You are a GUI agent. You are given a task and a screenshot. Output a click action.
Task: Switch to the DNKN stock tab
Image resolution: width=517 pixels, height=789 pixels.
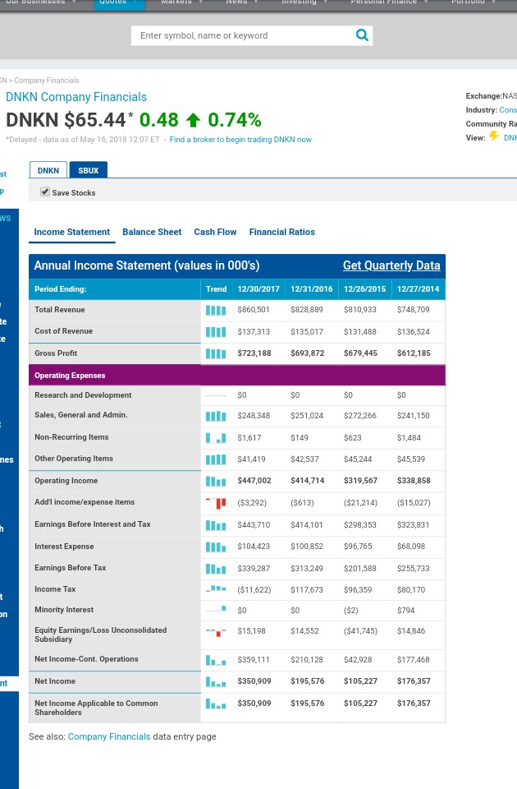48,170
